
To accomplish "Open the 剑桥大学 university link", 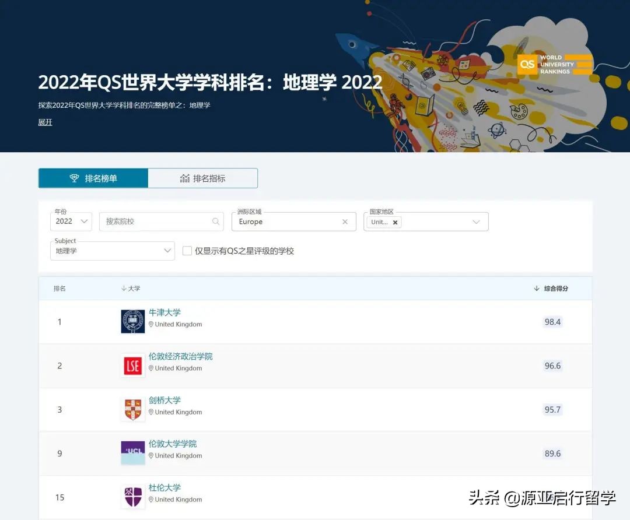I will (165, 400).
